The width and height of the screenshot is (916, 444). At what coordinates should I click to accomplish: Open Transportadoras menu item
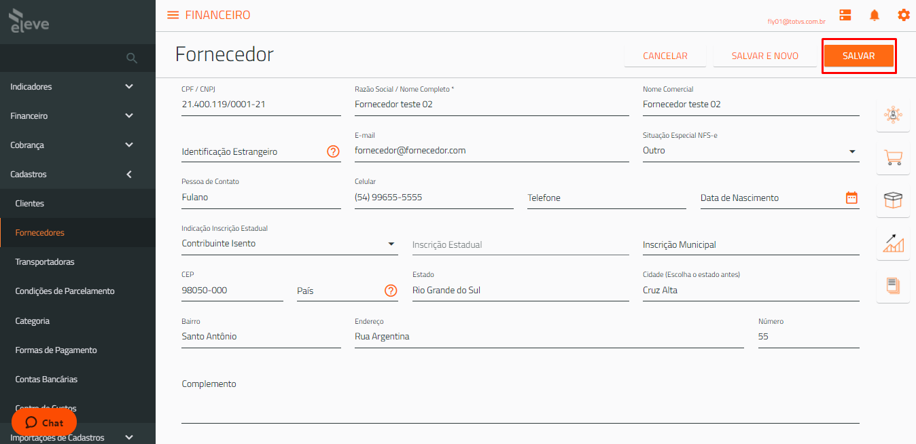pos(77,262)
